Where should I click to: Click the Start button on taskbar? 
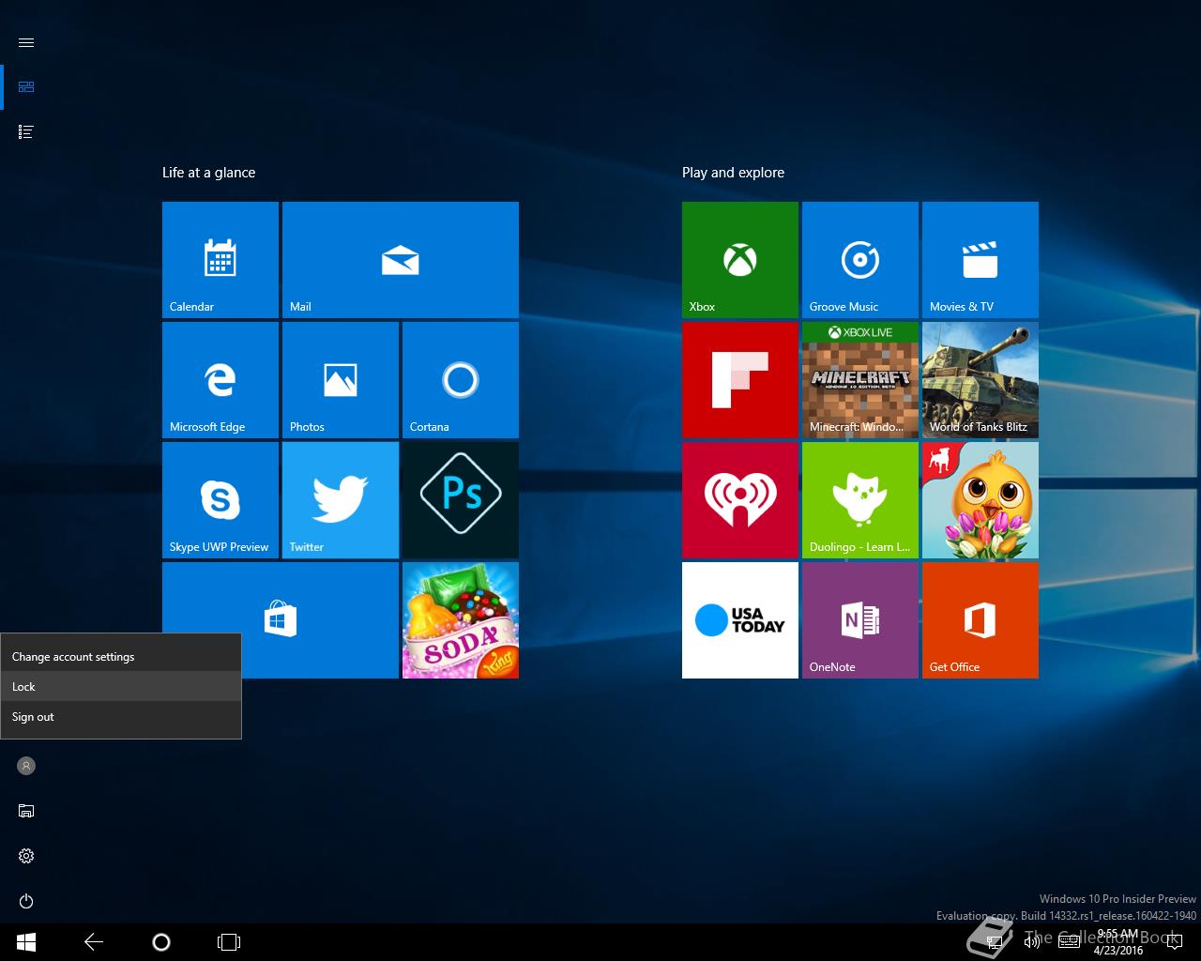click(26, 942)
